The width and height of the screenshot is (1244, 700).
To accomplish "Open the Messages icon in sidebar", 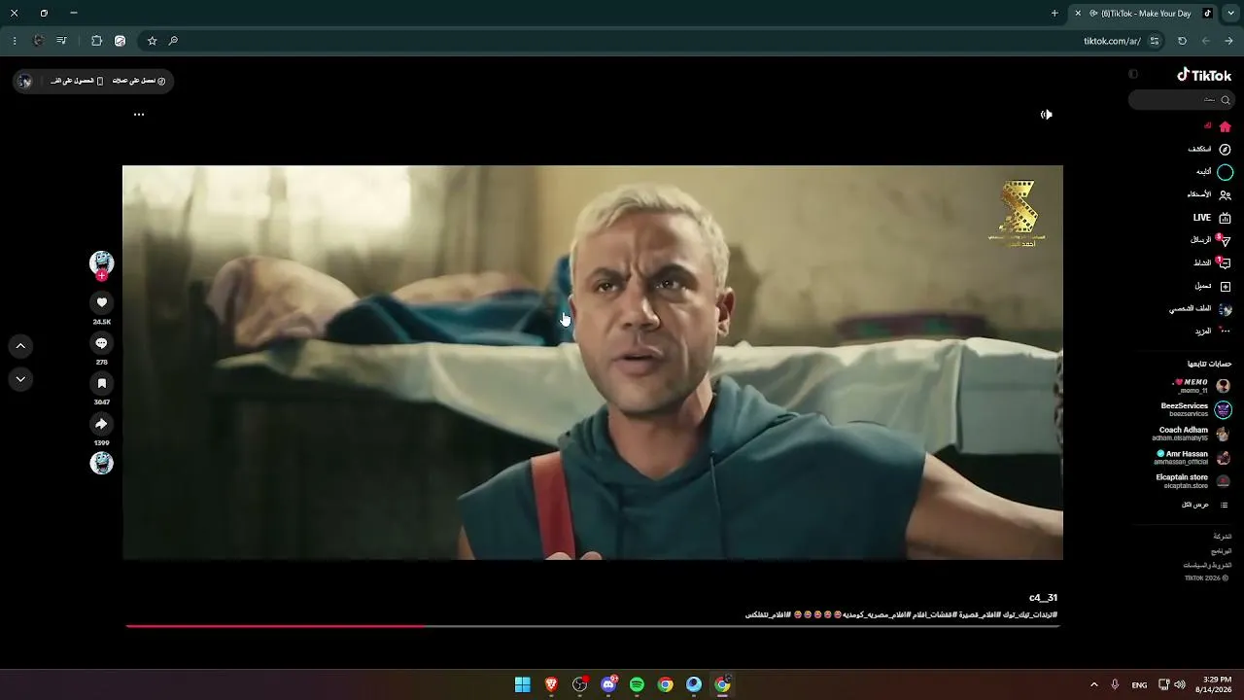I will [x=1224, y=240].
